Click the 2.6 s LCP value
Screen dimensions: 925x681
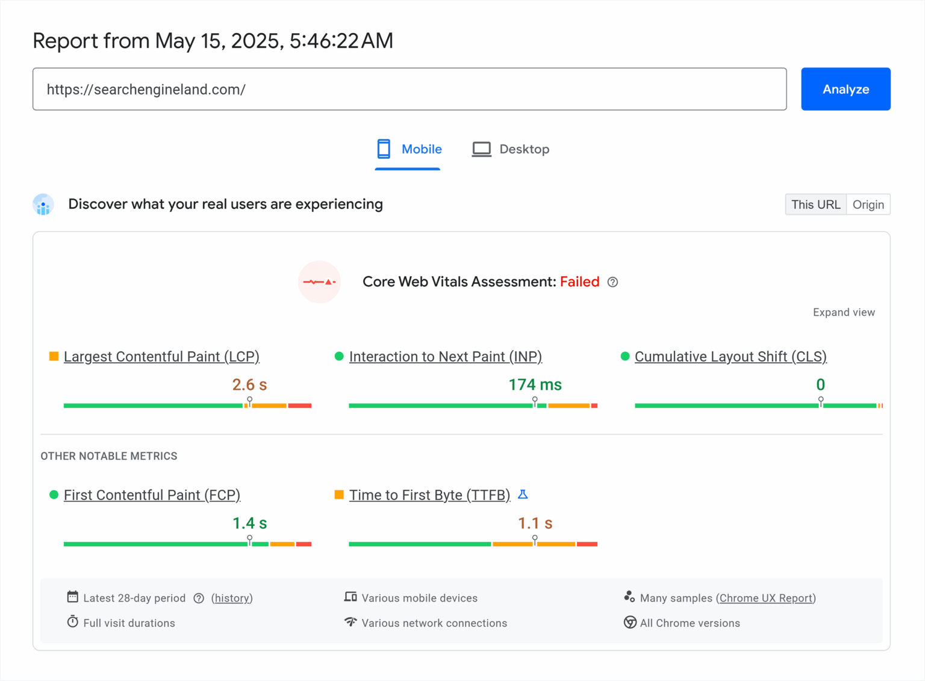[x=249, y=384]
